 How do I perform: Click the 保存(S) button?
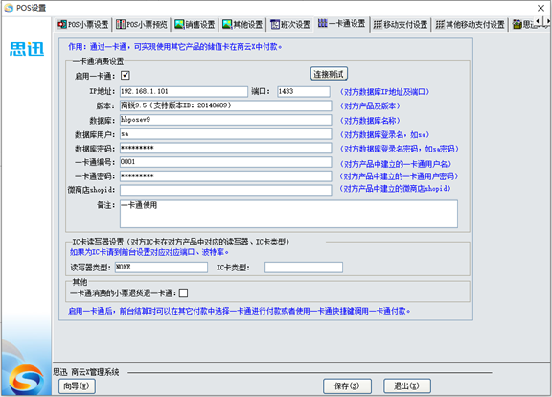pos(347,386)
